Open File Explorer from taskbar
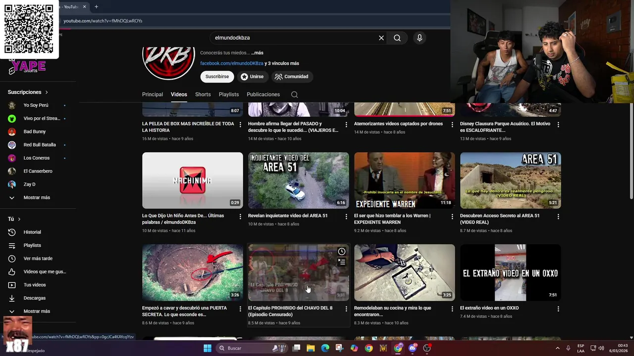Screen dimensions: 634x356 point(311,348)
